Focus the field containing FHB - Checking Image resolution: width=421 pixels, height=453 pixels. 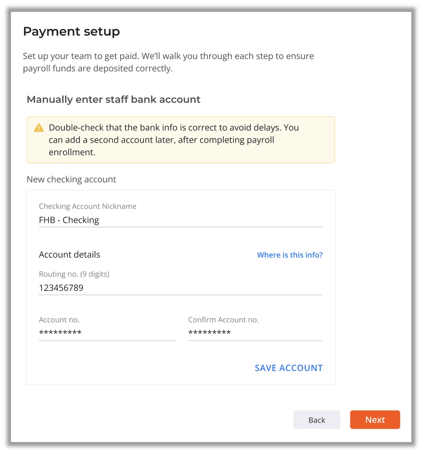click(180, 220)
